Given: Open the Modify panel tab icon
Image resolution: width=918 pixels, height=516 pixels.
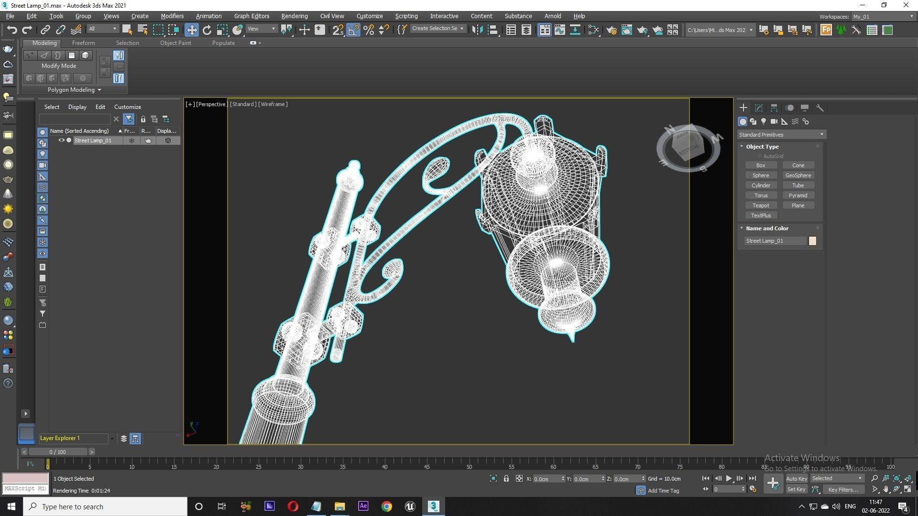Looking at the screenshot, I should click(x=758, y=108).
